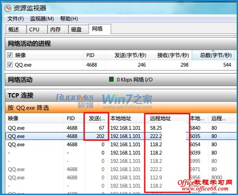Expand the 网络活动 section header

pyautogui.click(x=121, y=80)
